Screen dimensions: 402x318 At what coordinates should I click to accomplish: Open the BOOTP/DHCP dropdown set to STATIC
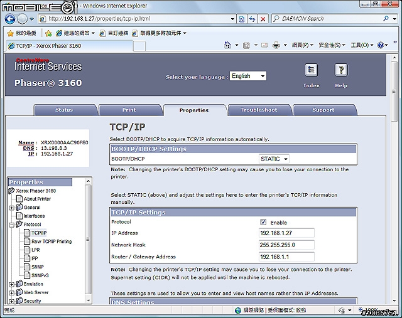(x=274, y=159)
